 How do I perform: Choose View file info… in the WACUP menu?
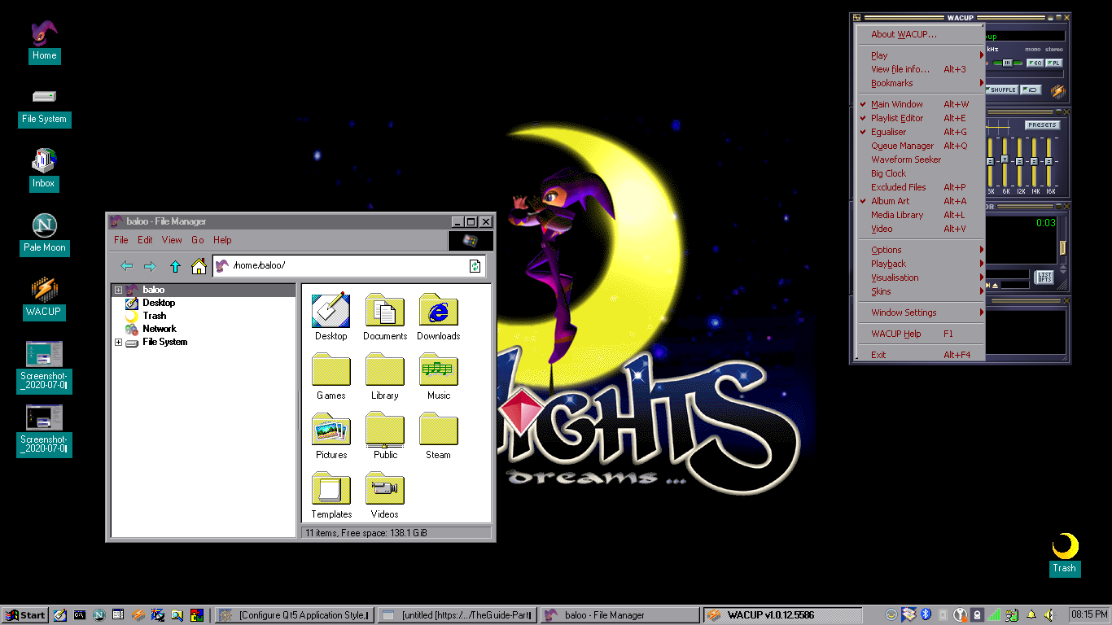tap(921, 69)
